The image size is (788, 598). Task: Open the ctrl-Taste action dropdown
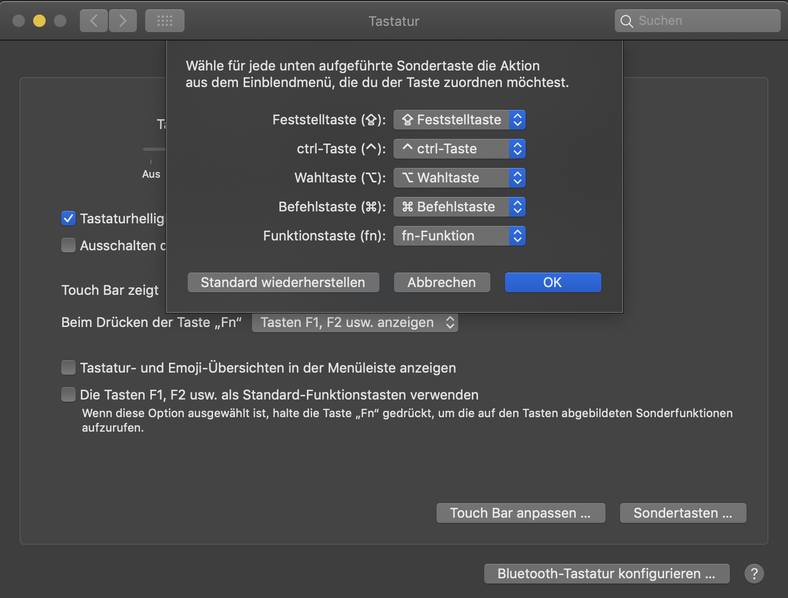coord(459,149)
